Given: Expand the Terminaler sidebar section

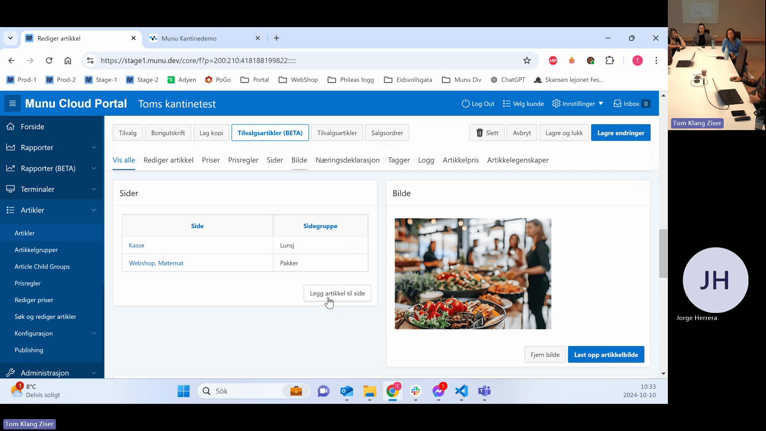Looking at the screenshot, I should 52,189.
